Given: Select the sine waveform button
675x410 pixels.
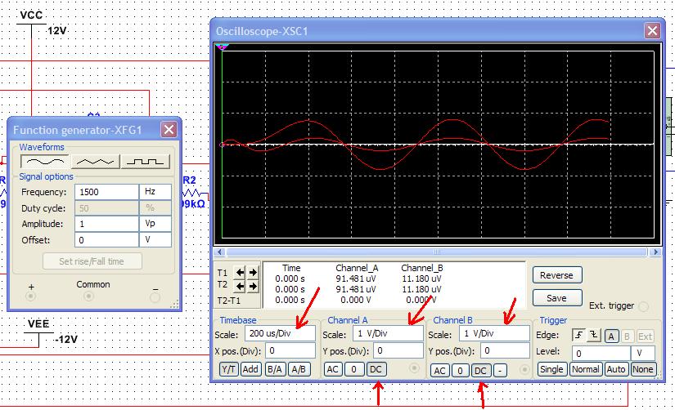Looking at the screenshot, I should (x=43, y=162).
